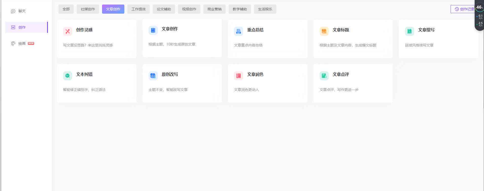Click the 文本纠错 checkmark icon
This screenshot has width=484, height=191.
point(68,76)
